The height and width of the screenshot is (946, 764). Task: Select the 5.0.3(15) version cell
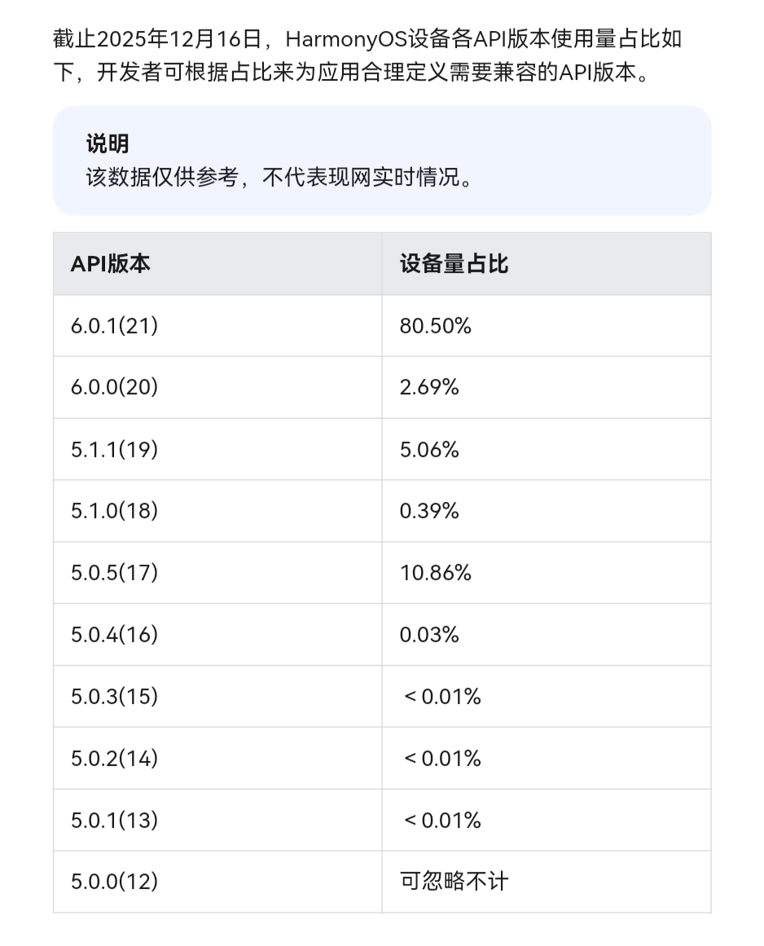pos(114,697)
